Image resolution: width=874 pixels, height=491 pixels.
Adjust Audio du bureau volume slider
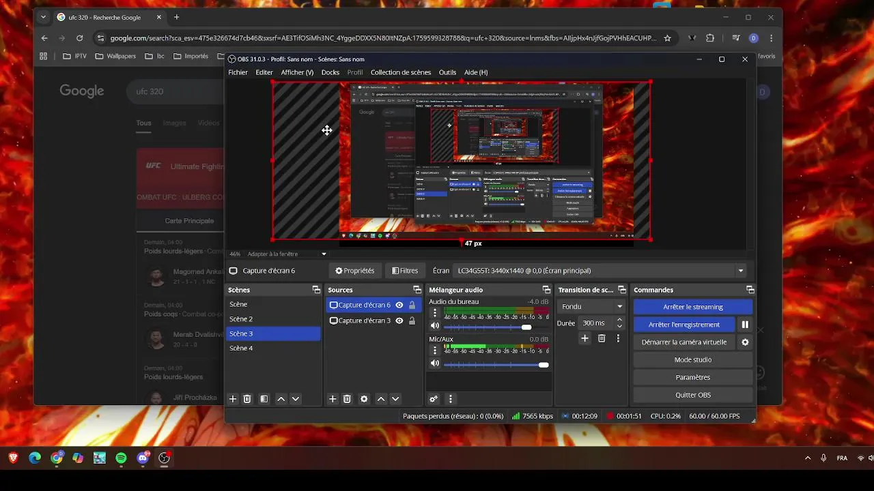point(526,327)
